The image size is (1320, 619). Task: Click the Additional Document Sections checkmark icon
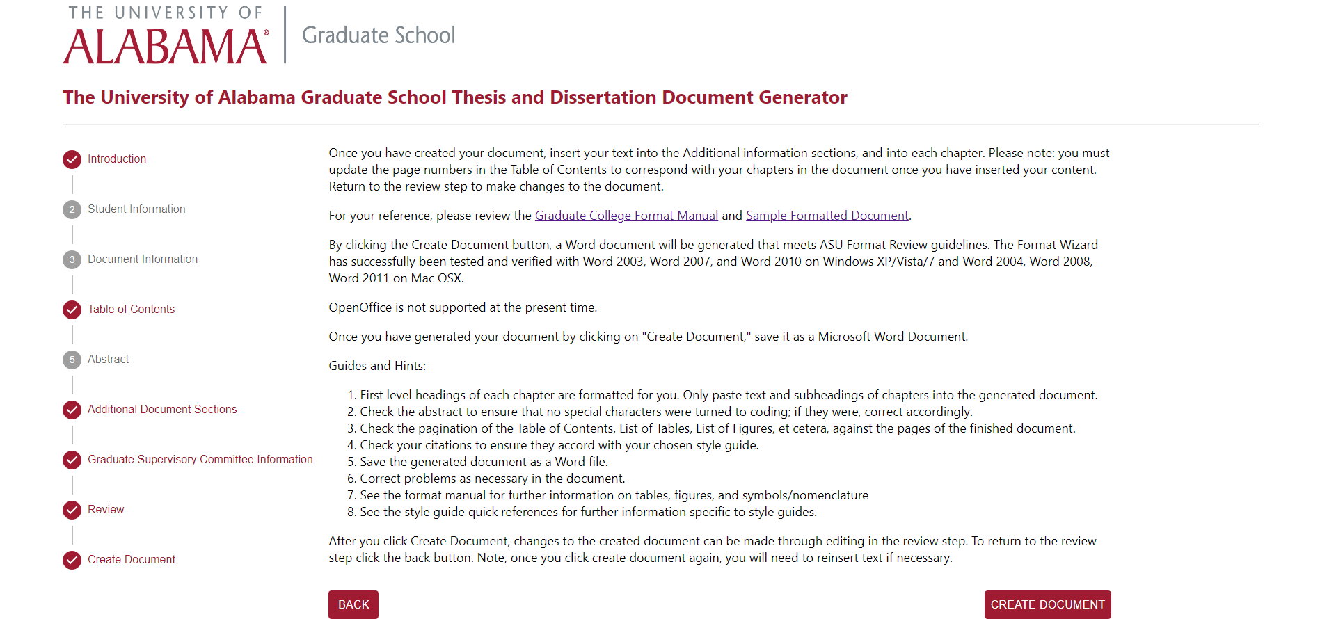point(72,410)
